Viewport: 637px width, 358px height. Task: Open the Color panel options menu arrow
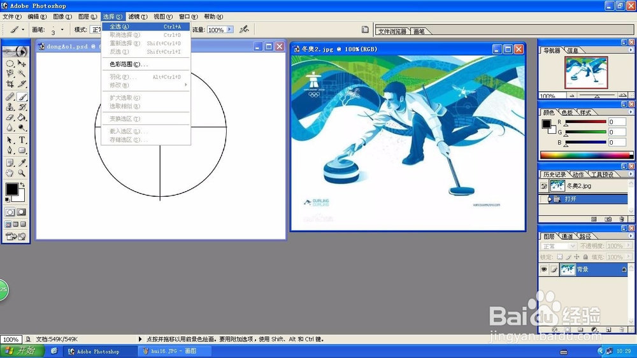tap(631, 112)
